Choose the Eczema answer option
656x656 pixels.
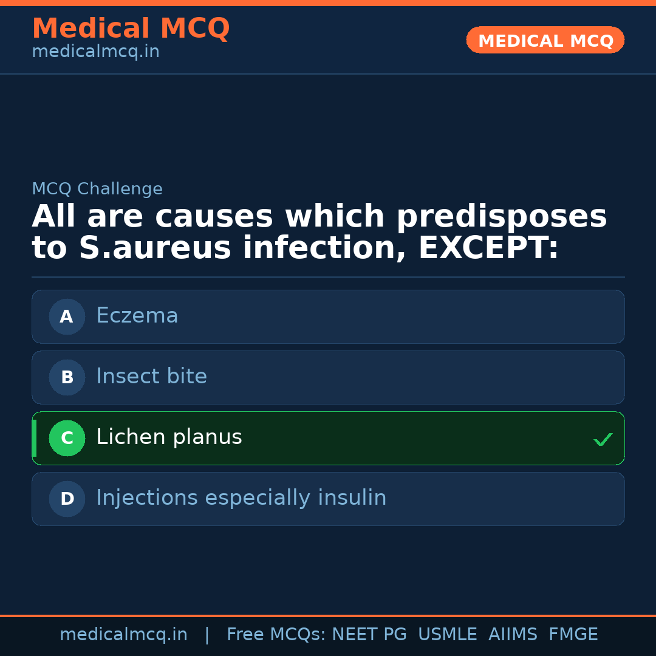(x=328, y=316)
